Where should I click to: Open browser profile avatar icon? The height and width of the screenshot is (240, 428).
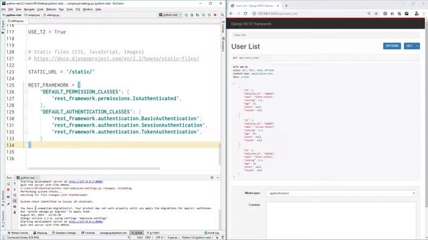pos(417,13)
